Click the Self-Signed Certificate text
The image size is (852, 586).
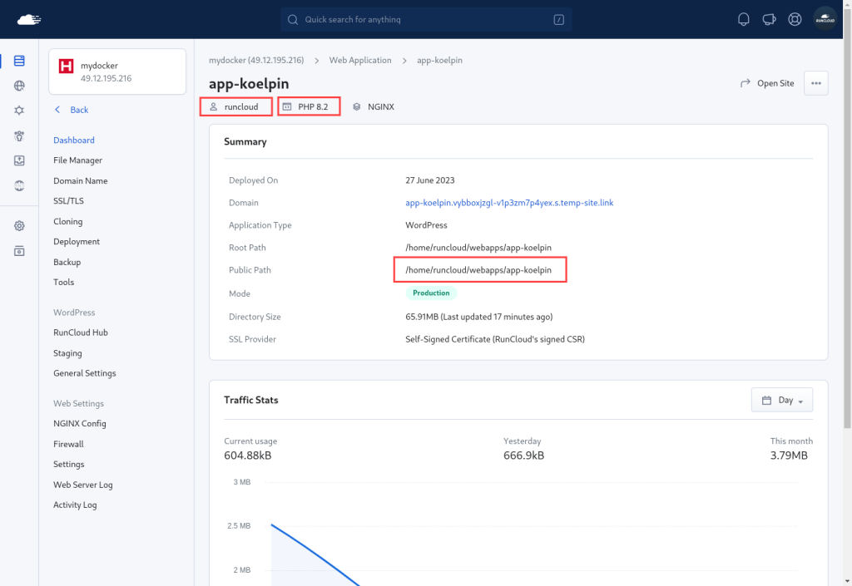click(x=495, y=339)
